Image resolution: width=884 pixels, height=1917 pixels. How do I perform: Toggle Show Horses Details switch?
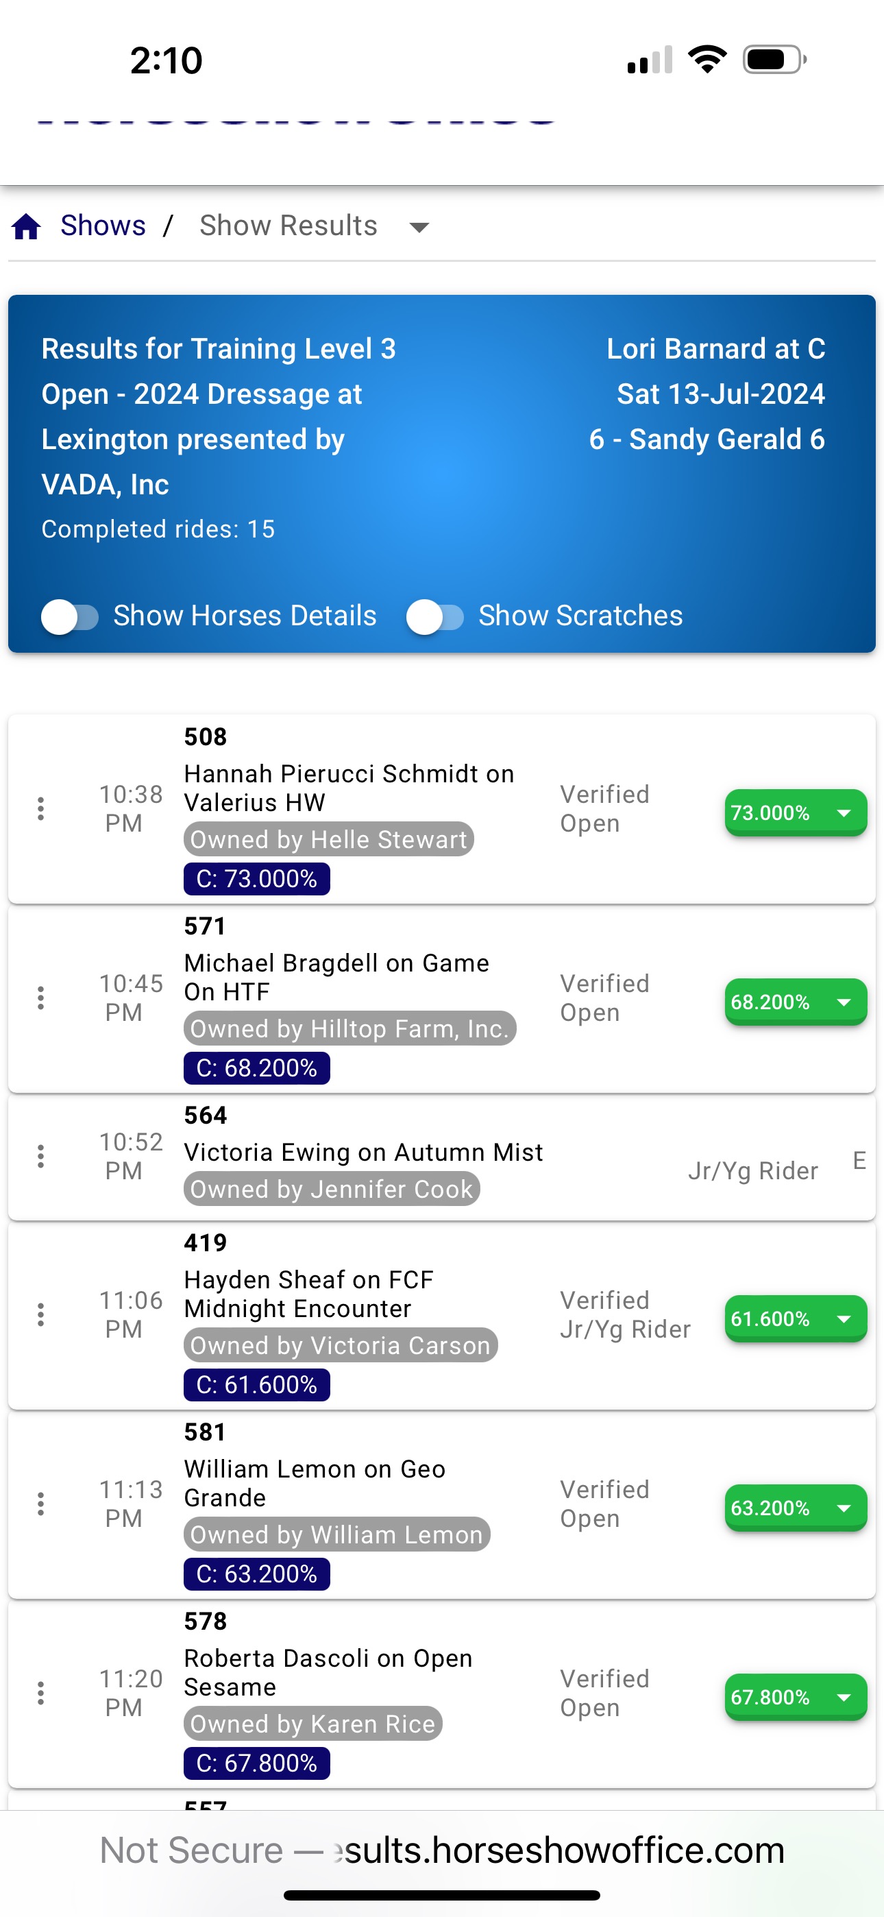pos(70,617)
